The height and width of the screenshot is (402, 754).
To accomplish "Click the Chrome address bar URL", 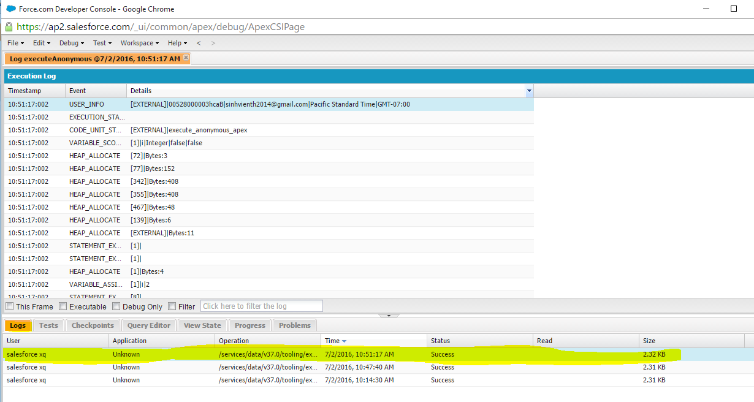I will tap(161, 27).
